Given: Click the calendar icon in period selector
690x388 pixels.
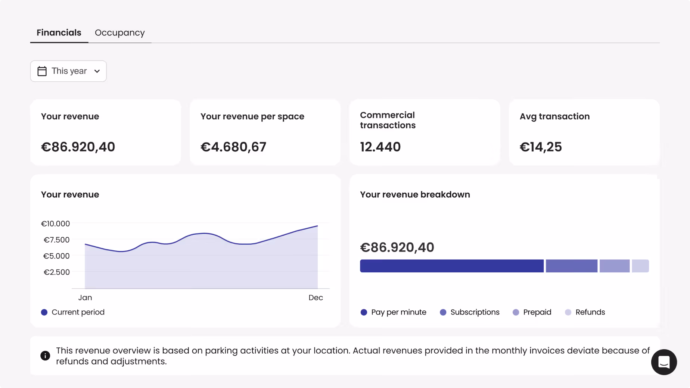Looking at the screenshot, I should coord(42,71).
